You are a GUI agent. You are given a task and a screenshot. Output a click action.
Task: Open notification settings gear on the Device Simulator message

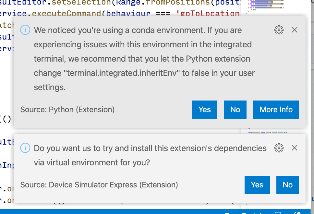279,148
